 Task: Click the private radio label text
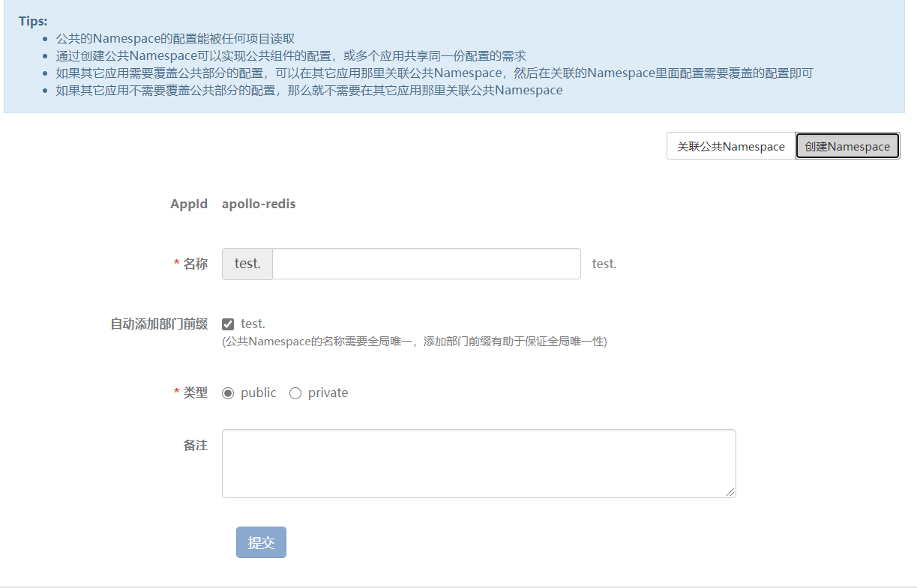click(x=328, y=392)
